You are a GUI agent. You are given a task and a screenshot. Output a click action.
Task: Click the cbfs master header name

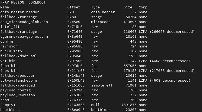[19, 12]
